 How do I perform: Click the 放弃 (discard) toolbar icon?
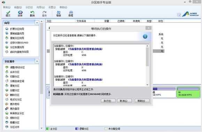point(20,14)
